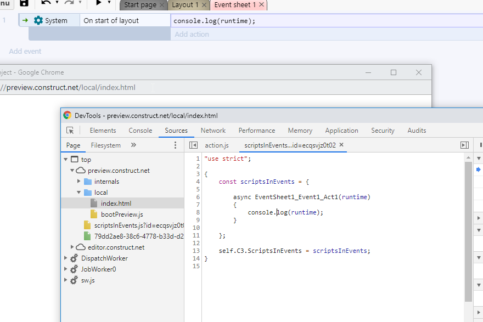Screen dimensions: 483x322
Task: Close the scriptsInEvents editor tab
Action: pyautogui.click(x=341, y=145)
